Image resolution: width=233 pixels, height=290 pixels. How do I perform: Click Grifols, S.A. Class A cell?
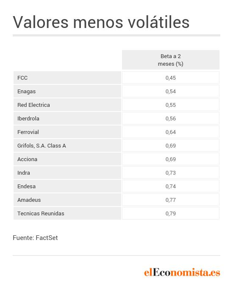pyautogui.click(x=67, y=145)
